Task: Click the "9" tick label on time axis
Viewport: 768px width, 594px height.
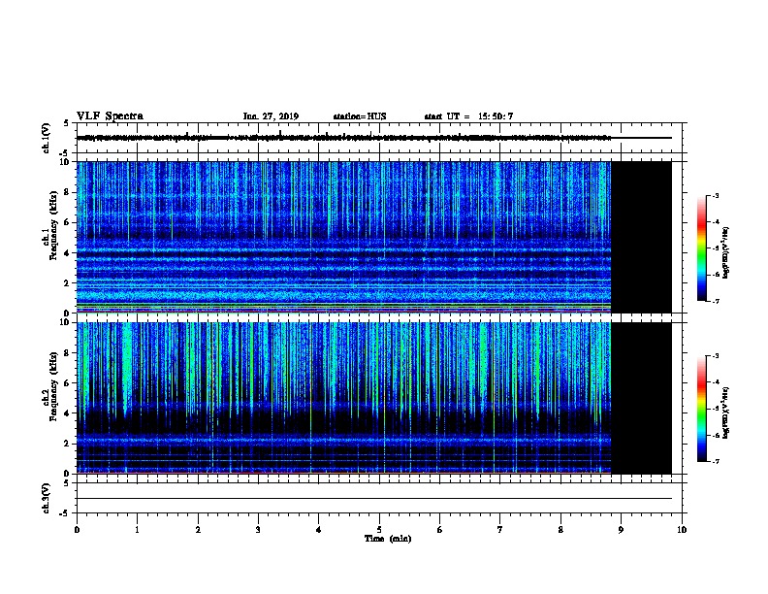Action: 621,530
